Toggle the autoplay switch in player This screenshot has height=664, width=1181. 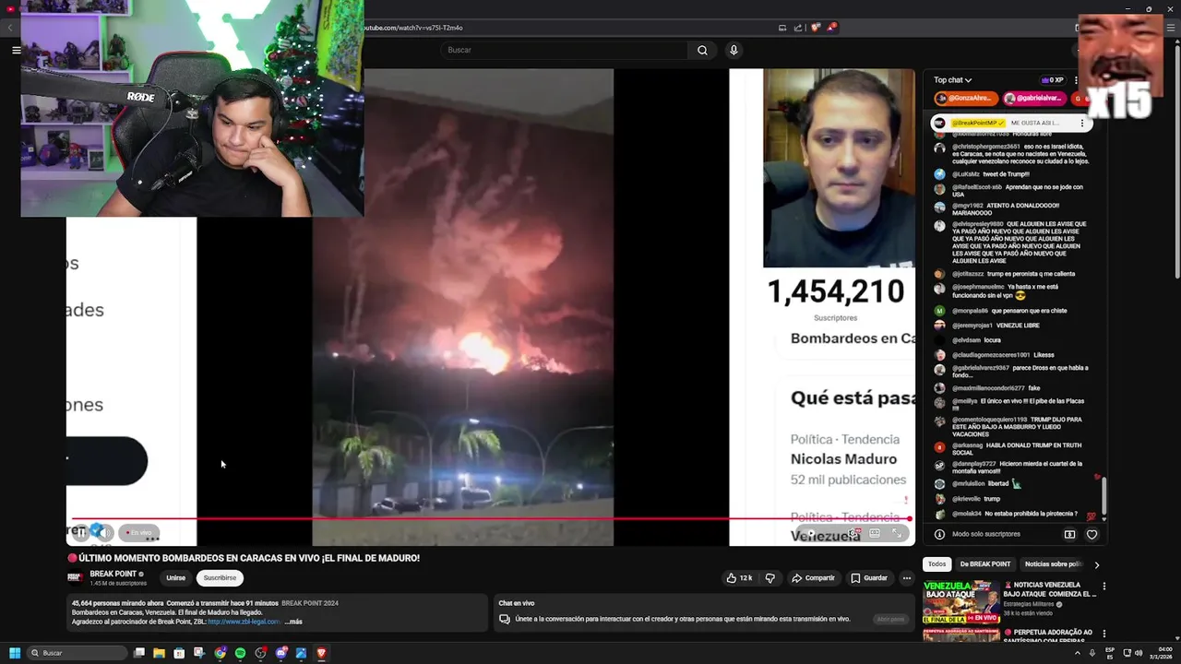pos(812,532)
